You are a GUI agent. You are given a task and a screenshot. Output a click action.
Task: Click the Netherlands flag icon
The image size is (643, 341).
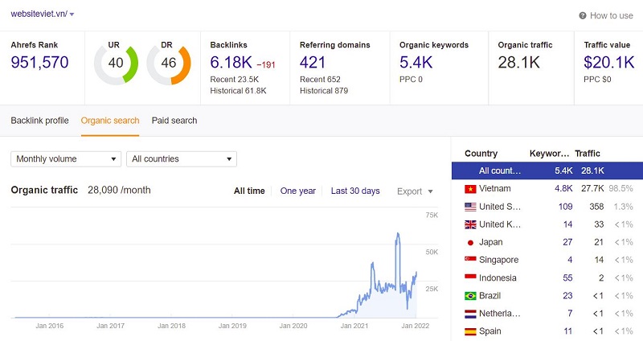point(470,314)
